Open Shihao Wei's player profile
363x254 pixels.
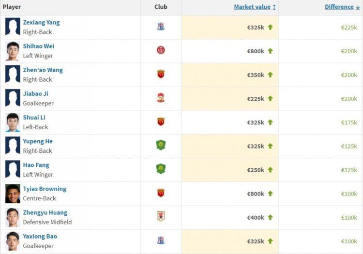pyautogui.click(x=38, y=46)
